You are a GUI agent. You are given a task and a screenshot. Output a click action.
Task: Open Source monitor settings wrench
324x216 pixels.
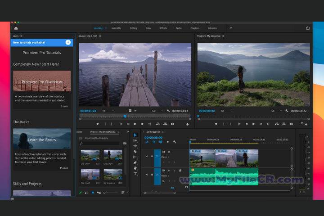pyautogui.click(x=168, y=111)
